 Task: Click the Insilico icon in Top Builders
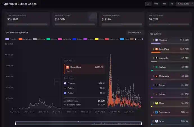(x=157, y=67)
